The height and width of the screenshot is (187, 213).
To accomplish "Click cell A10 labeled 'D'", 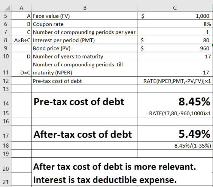I will (x=21, y=56).
